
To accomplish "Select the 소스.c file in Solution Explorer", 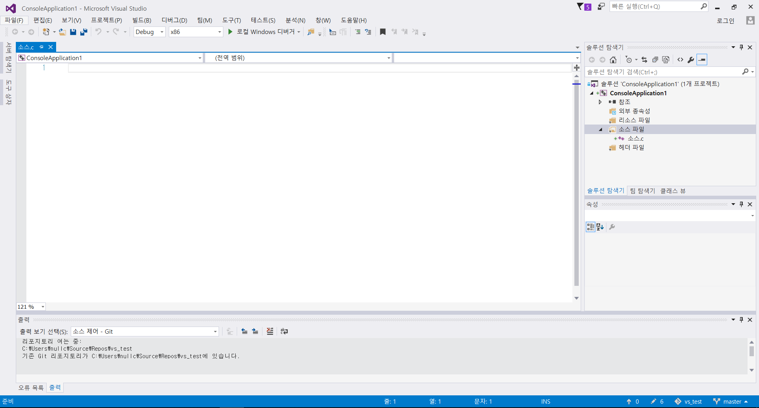I will point(636,138).
